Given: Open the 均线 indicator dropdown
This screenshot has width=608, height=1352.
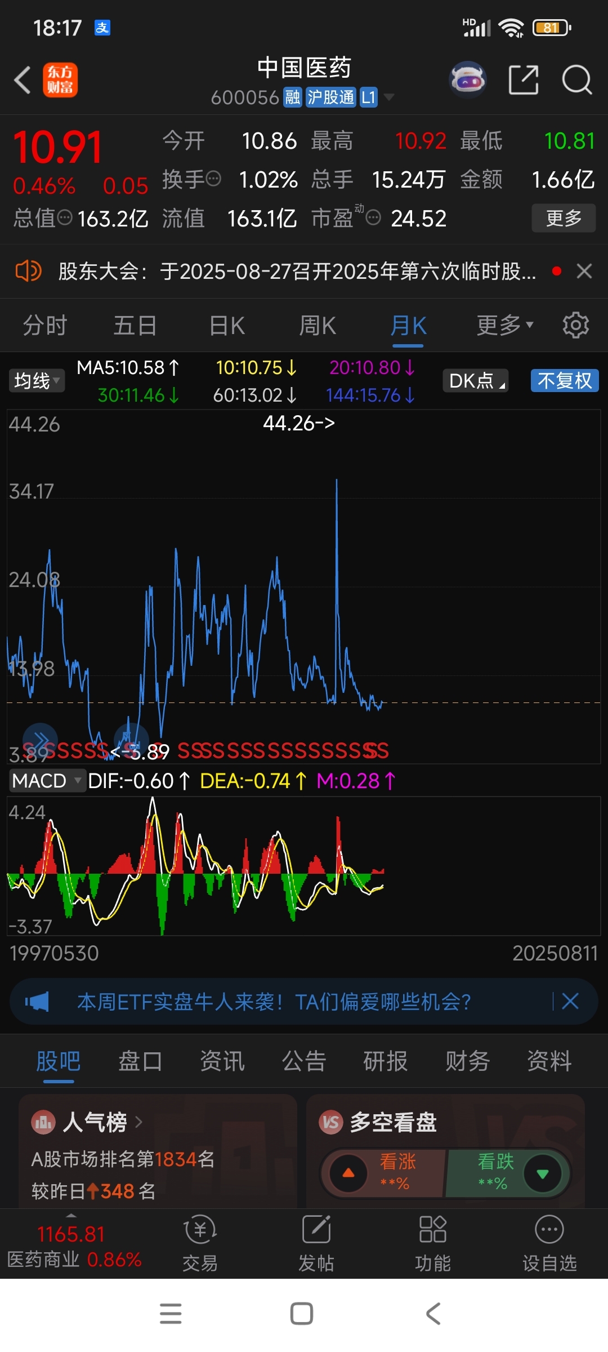Looking at the screenshot, I should point(37,381).
